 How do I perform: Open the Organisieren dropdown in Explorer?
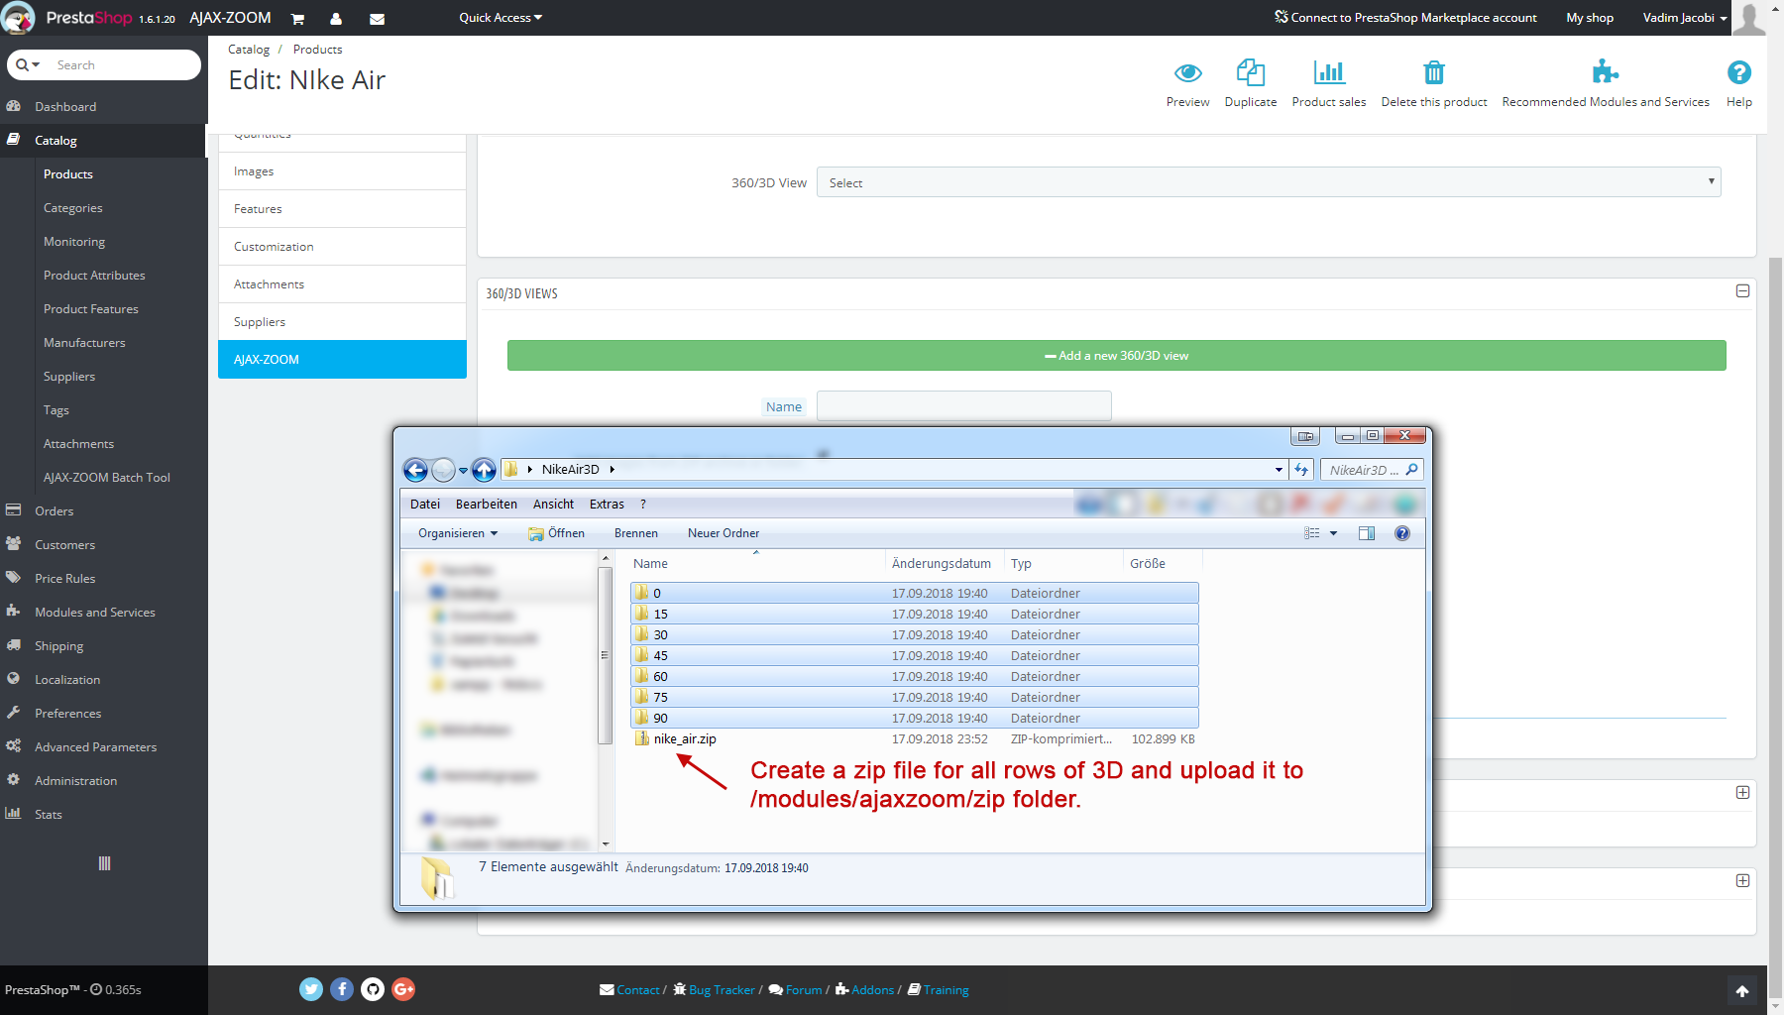pos(458,533)
